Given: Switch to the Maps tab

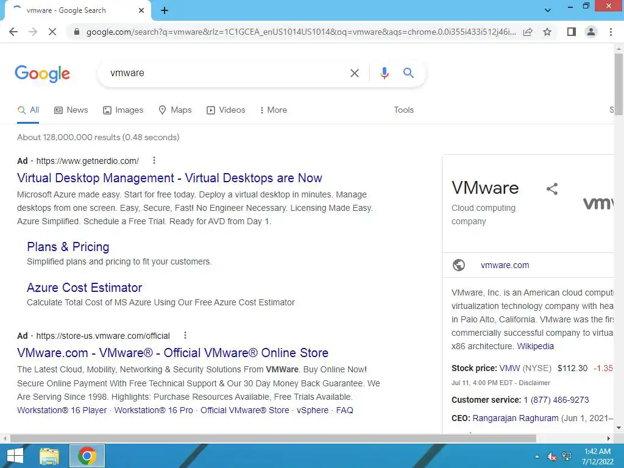Looking at the screenshot, I should (175, 110).
